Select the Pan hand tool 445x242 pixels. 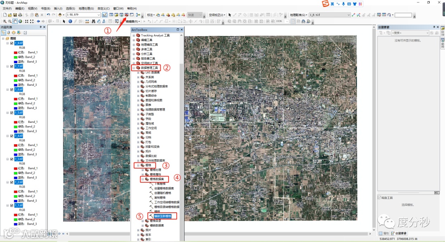(15, 21)
